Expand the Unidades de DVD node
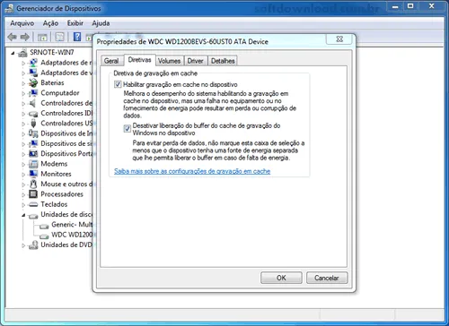 (x=23, y=245)
